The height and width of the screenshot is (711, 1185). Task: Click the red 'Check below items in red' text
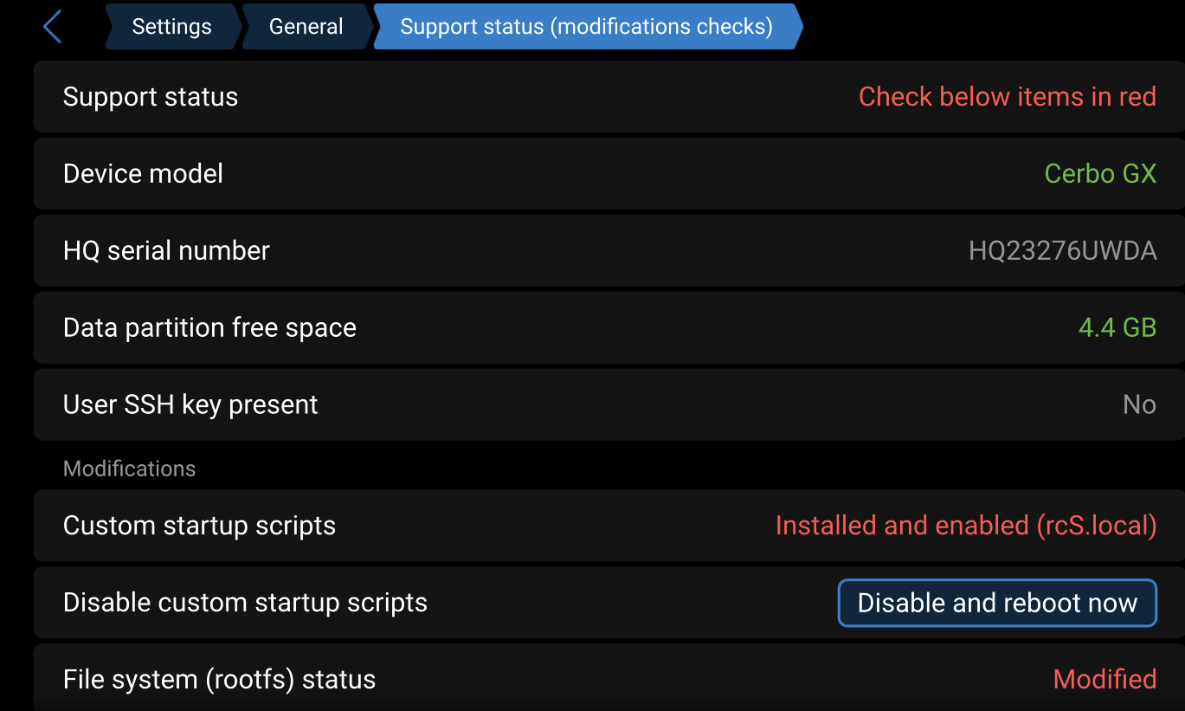click(x=1007, y=97)
